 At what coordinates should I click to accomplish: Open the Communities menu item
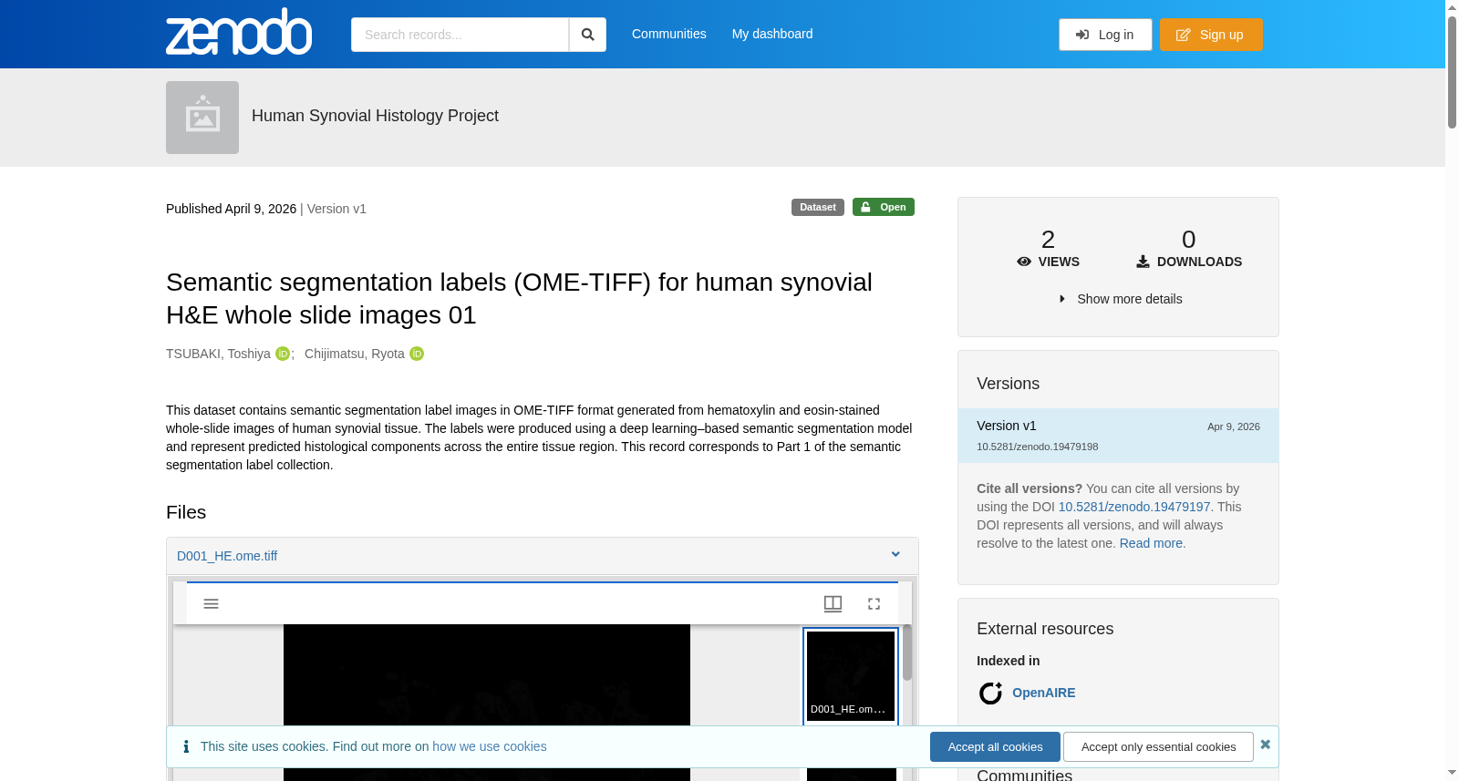669,34
